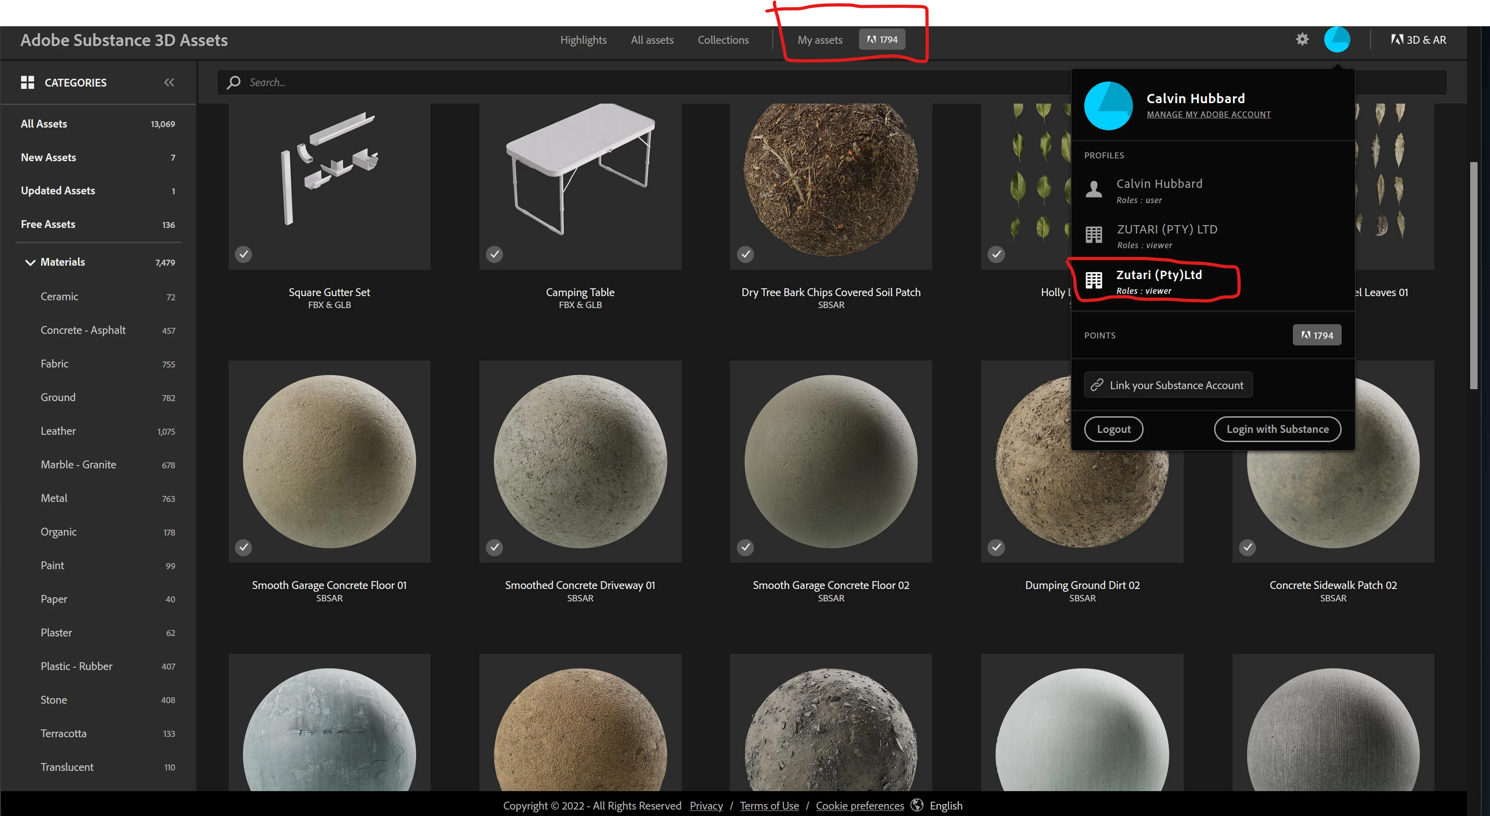Viewport: 1490px width, 816px height.
Task: Toggle the checkmark on Square Gutter Set
Action: click(x=244, y=254)
